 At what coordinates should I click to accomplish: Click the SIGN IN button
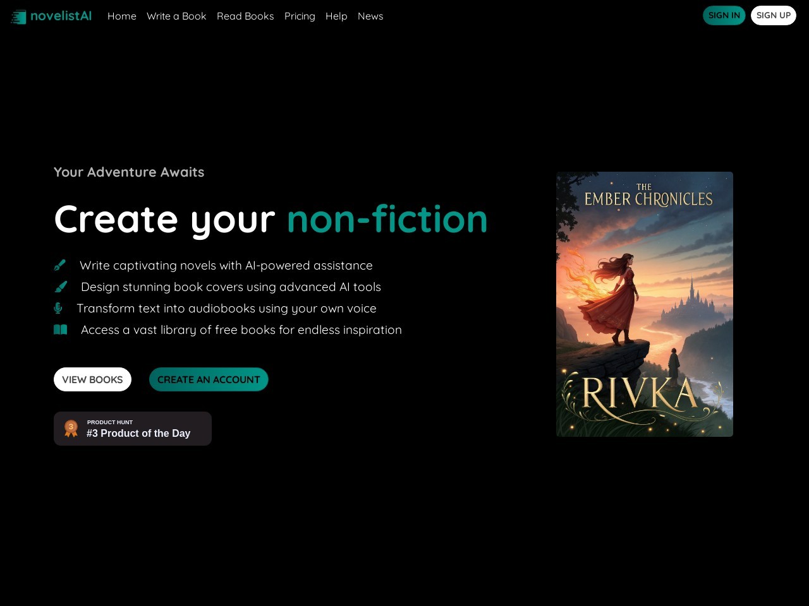pos(724,15)
